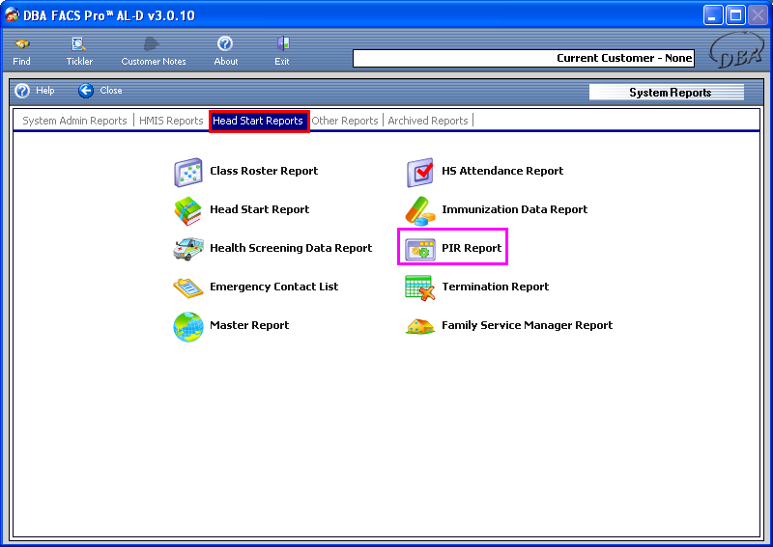Open the About dialog from the toolbar
The image size is (773, 547).
(x=225, y=51)
